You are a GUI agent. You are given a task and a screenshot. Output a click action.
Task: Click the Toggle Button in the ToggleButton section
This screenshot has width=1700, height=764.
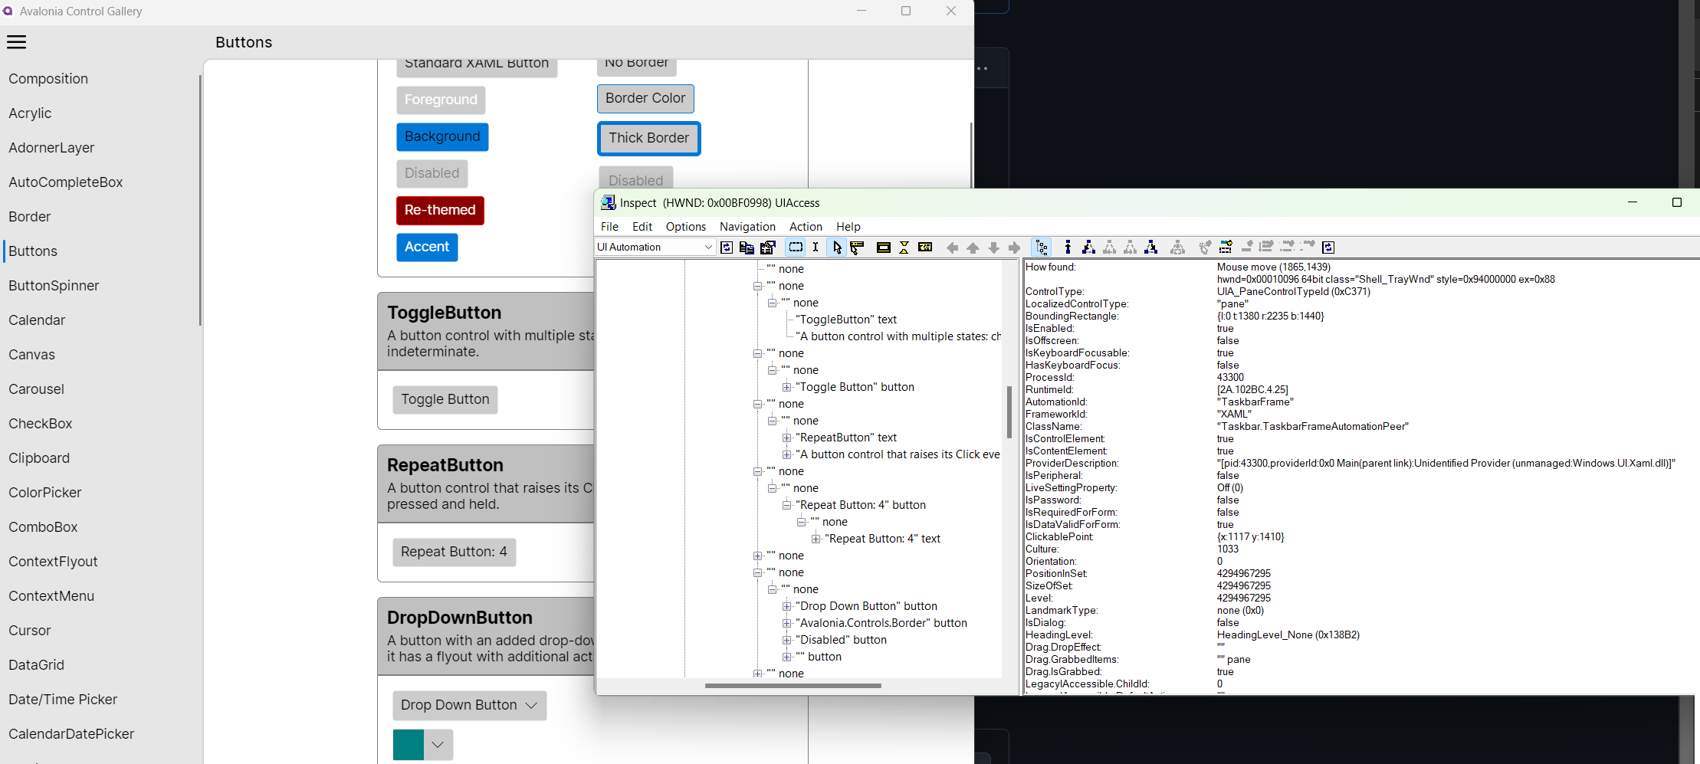[445, 399]
